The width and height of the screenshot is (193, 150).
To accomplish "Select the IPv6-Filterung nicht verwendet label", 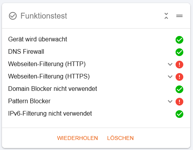I will click(50, 114).
